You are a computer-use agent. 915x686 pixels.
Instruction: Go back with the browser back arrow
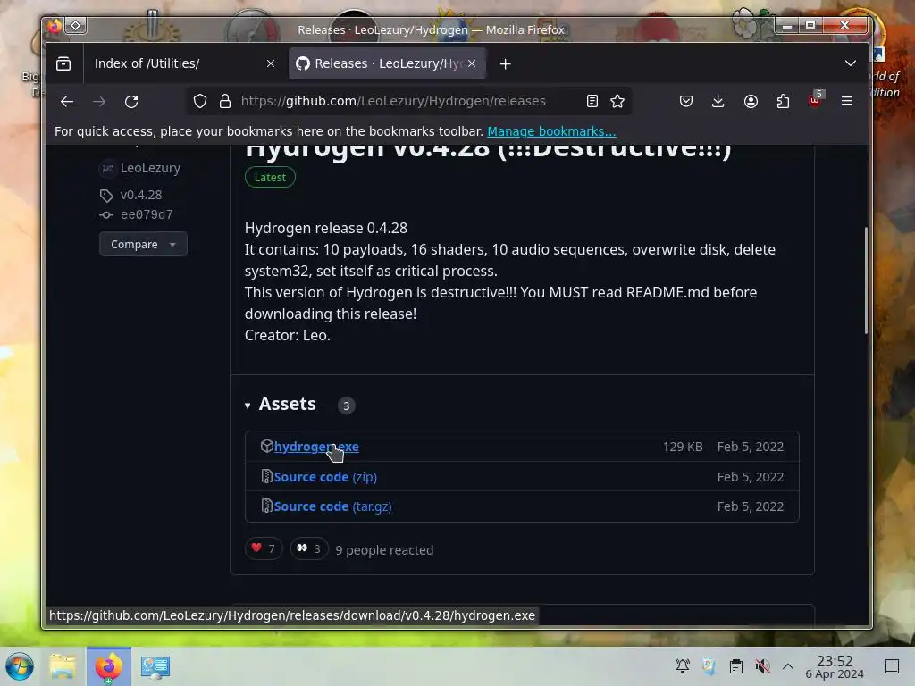pyautogui.click(x=67, y=102)
